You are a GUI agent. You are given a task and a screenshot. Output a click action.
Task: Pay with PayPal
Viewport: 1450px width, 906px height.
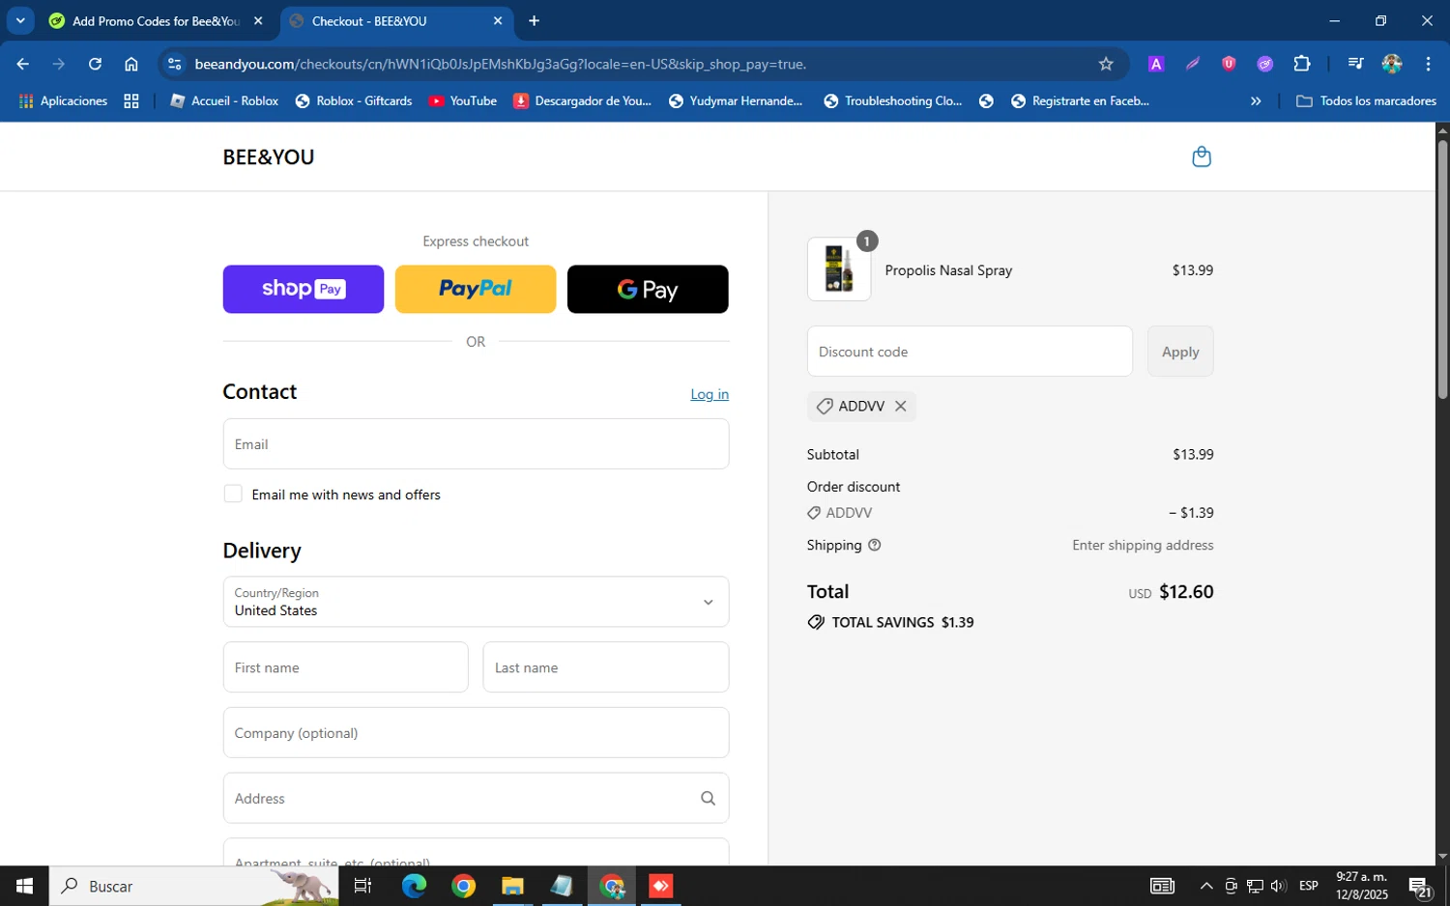tap(476, 289)
